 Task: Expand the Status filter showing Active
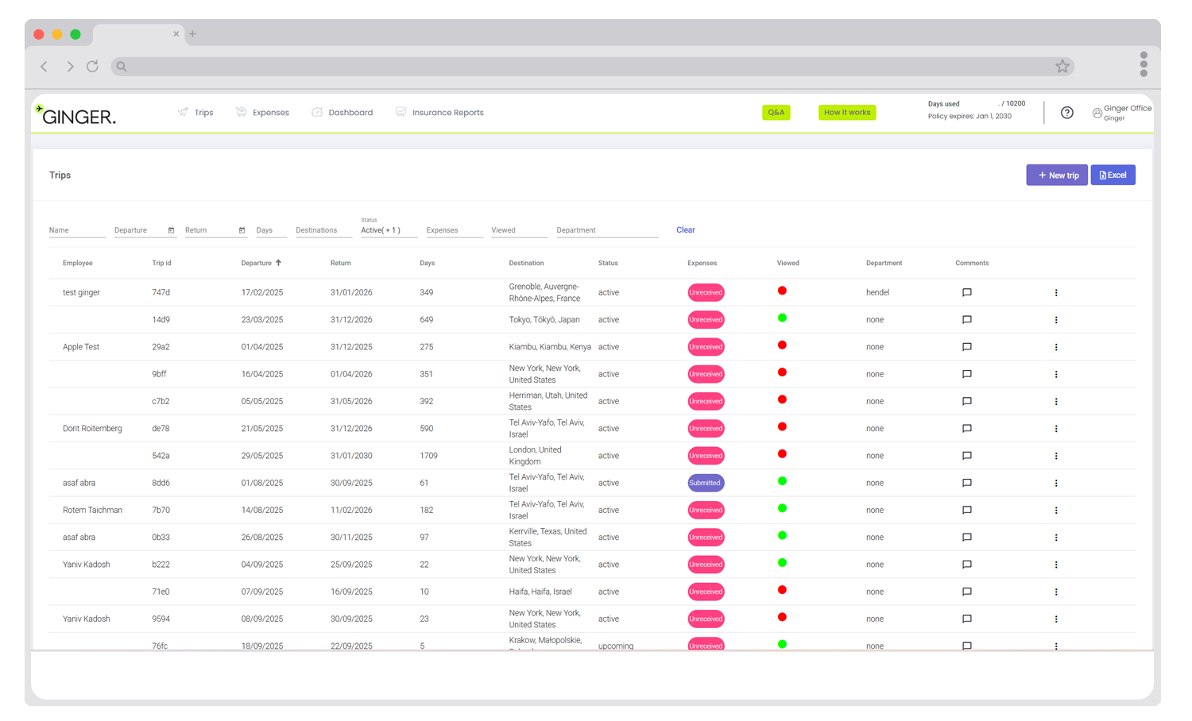388,230
